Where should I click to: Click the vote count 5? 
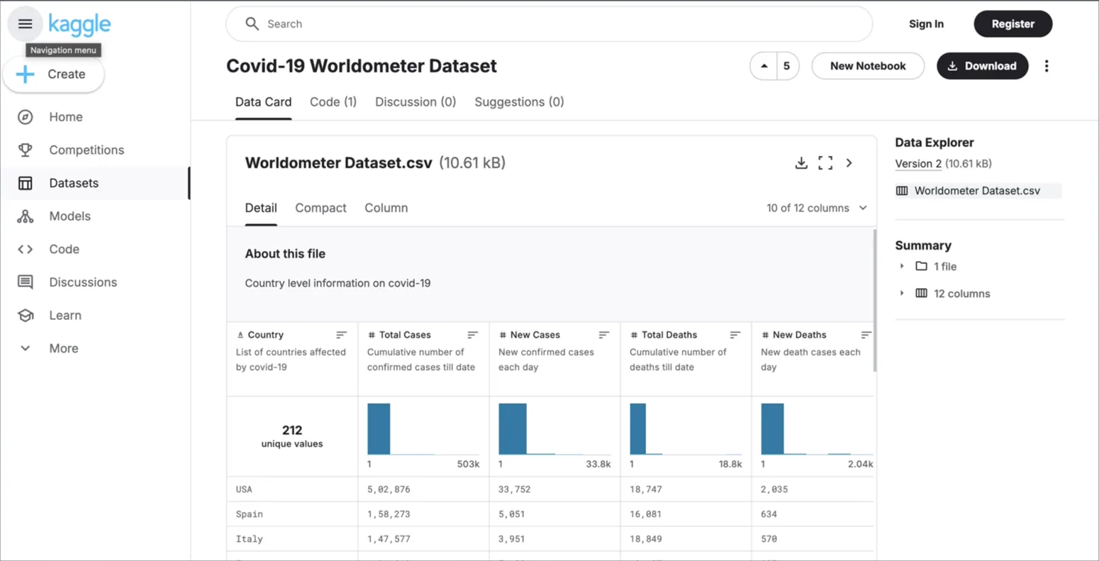[786, 66]
